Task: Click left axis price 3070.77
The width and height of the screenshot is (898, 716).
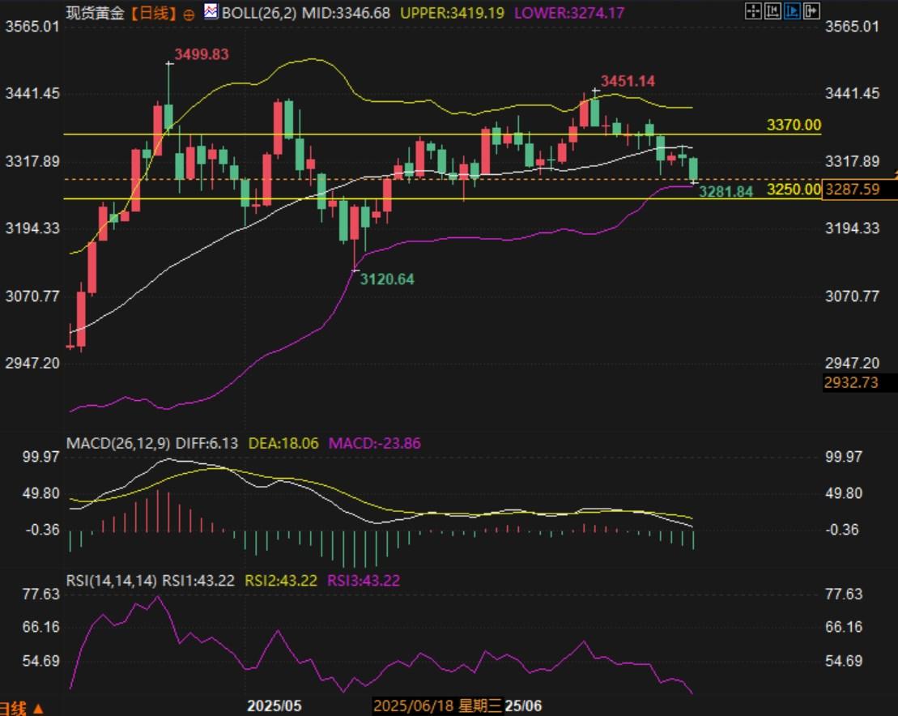Action: [x=32, y=296]
